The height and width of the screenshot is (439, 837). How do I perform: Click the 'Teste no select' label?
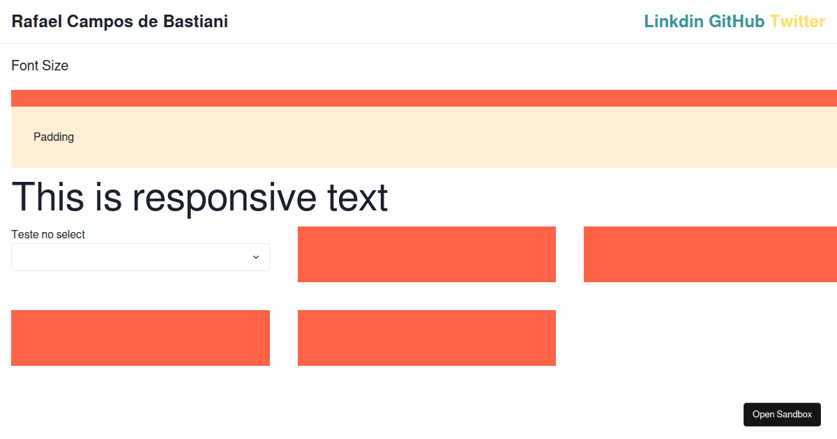(48, 235)
